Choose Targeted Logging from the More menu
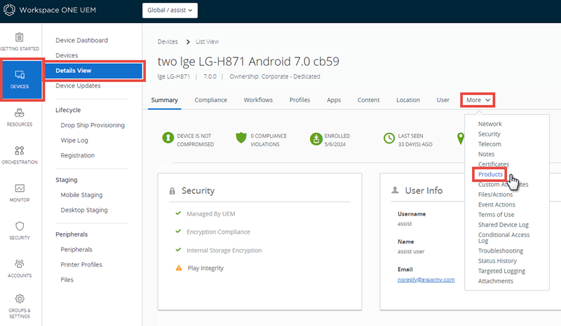 click(501, 271)
